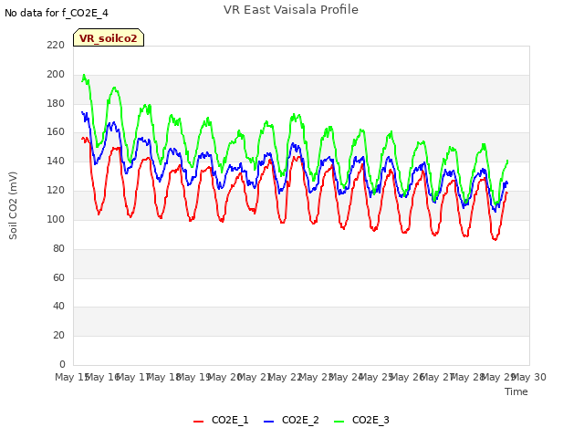Click the red CO2E_1 legend swatch
Image resolution: width=584 pixels, height=438 pixels.
tap(199, 421)
